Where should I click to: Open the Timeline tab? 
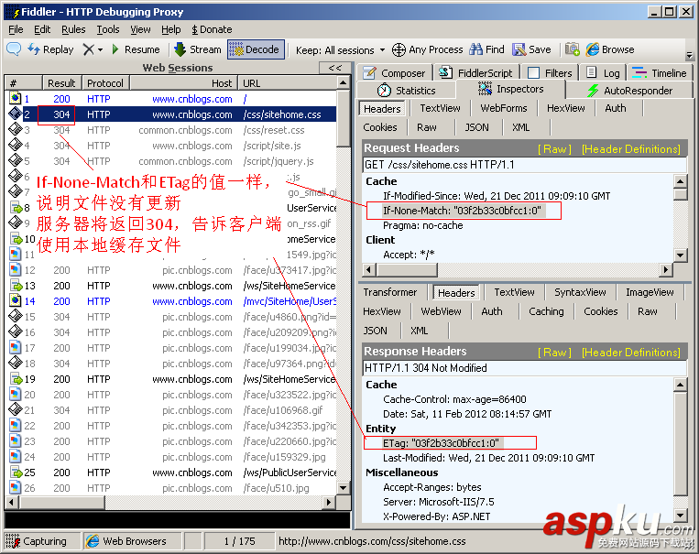pos(660,73)
